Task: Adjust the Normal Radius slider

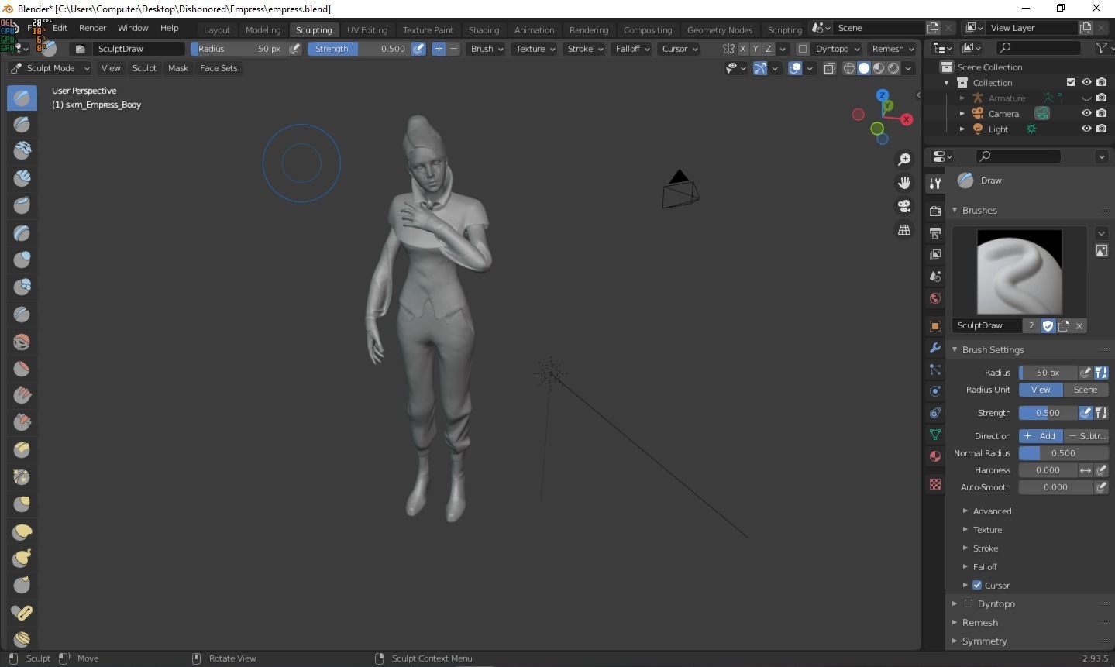Action: tap(1063, 453)
